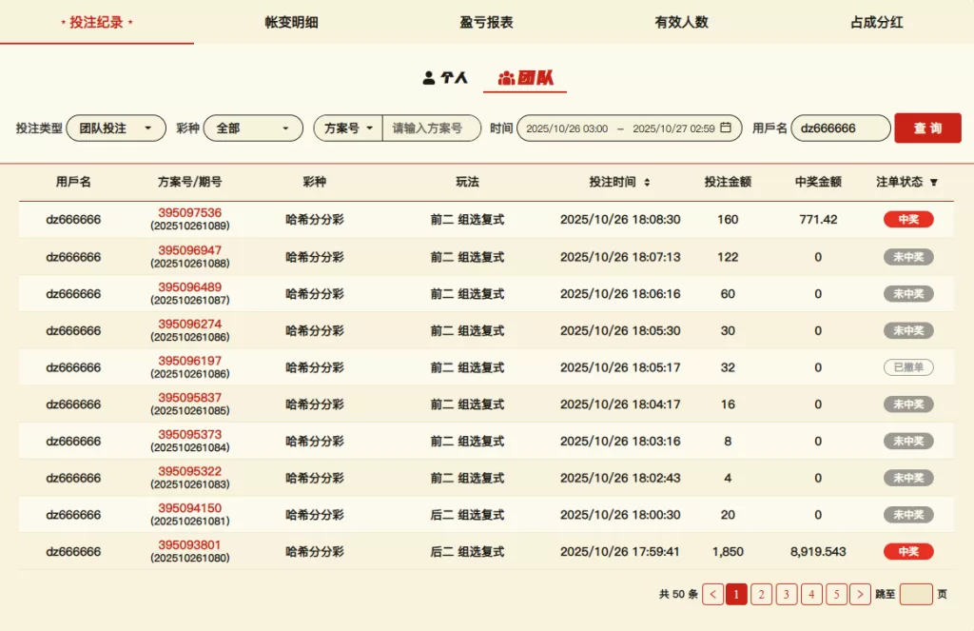
Task: Open bet record link 395093801
Action: [x=189, y=545]
